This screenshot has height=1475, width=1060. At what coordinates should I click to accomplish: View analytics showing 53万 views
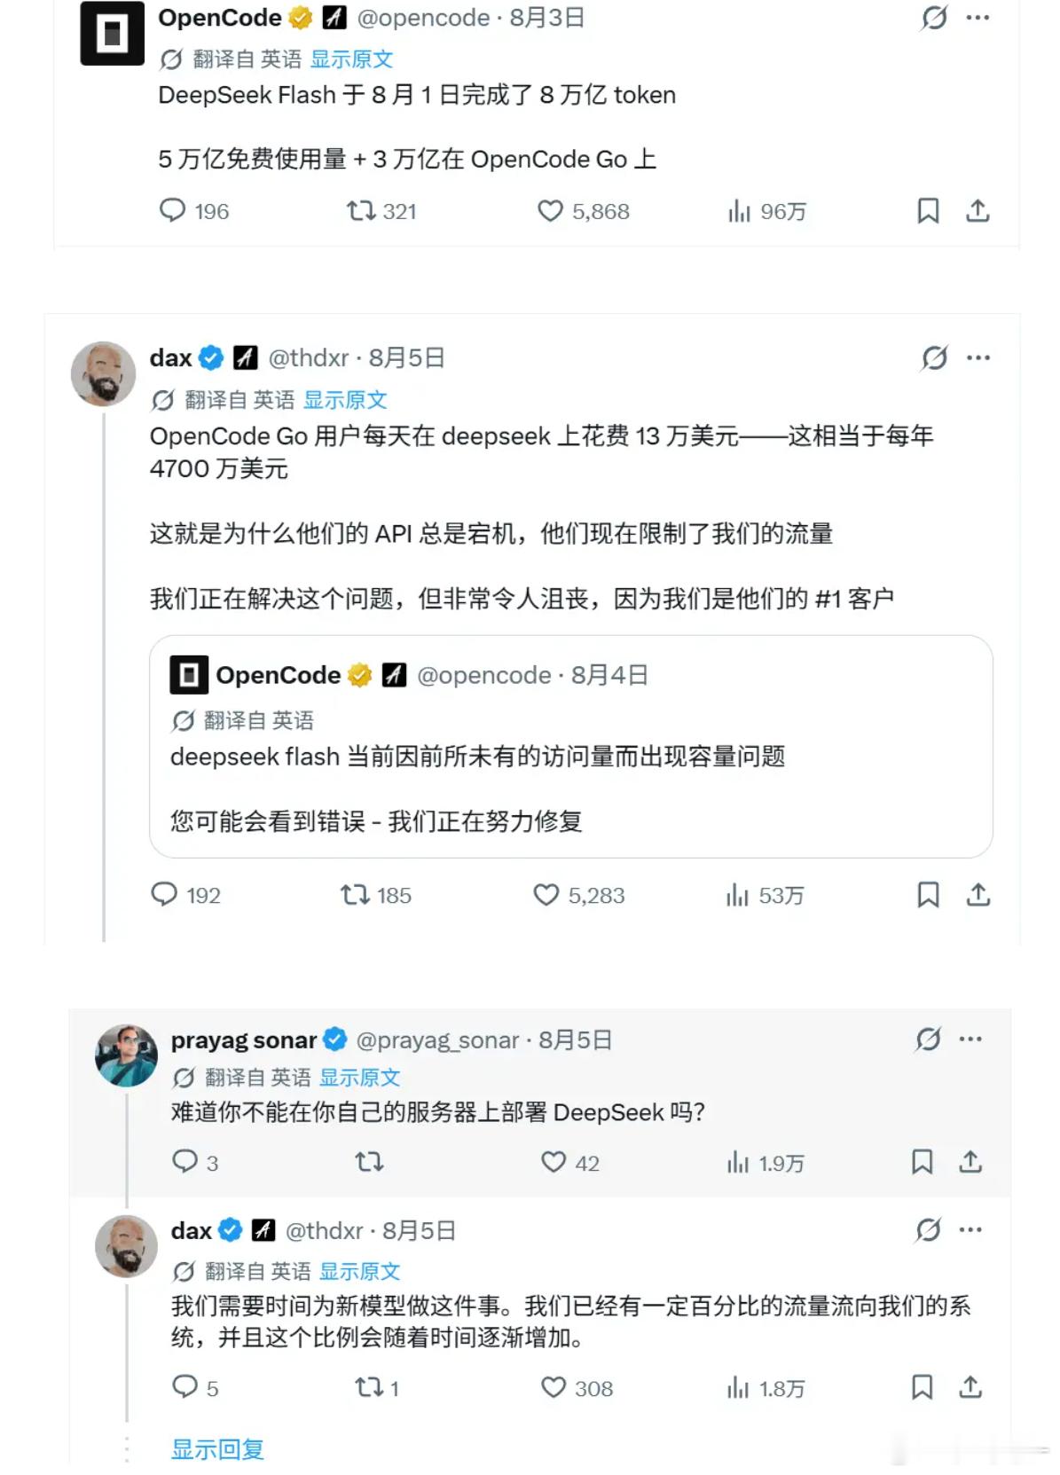point(765,896)
